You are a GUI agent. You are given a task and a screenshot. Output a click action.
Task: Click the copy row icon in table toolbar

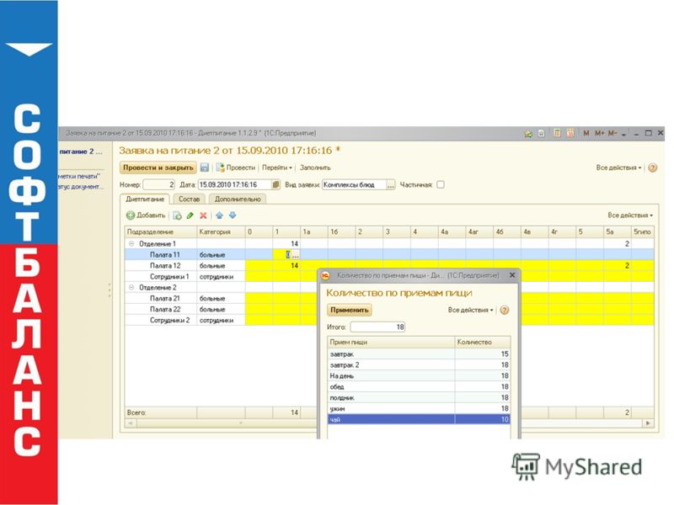point(177,215)
